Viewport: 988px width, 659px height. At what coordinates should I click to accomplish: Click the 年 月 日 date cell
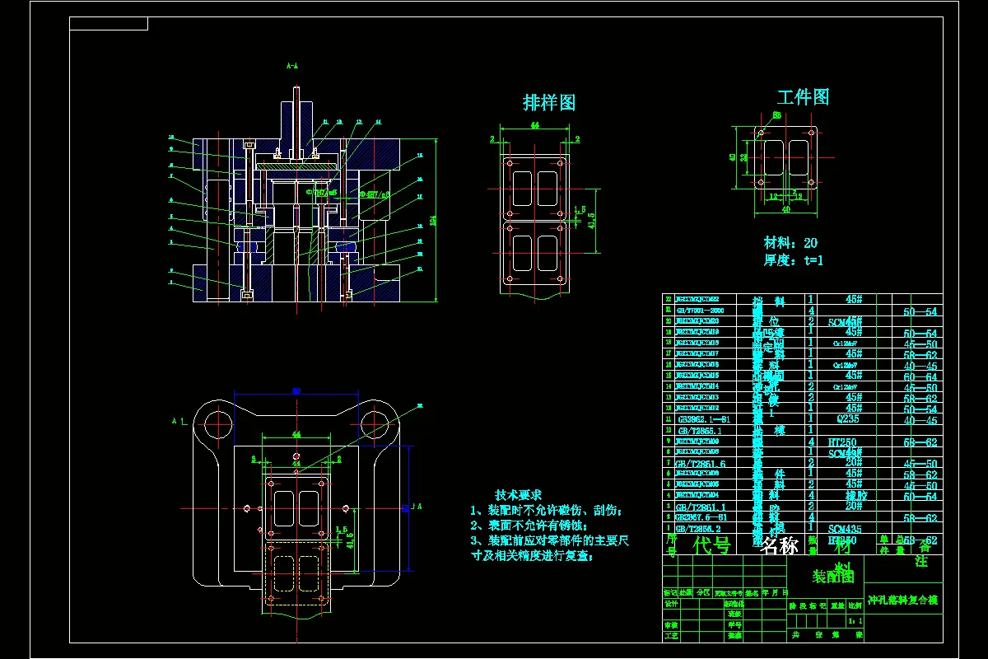point(775,592)
